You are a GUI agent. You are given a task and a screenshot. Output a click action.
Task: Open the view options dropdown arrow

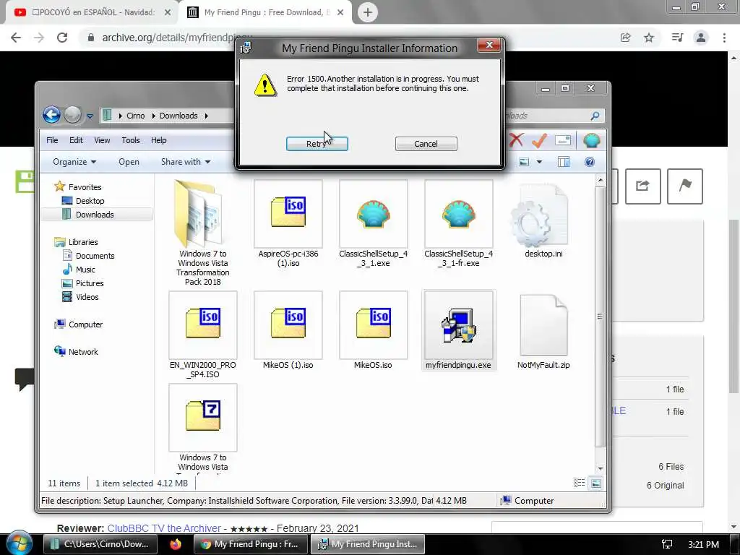click(x=539, y=162)
